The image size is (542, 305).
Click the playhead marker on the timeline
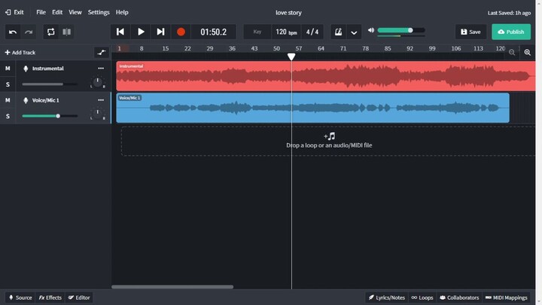291,56
